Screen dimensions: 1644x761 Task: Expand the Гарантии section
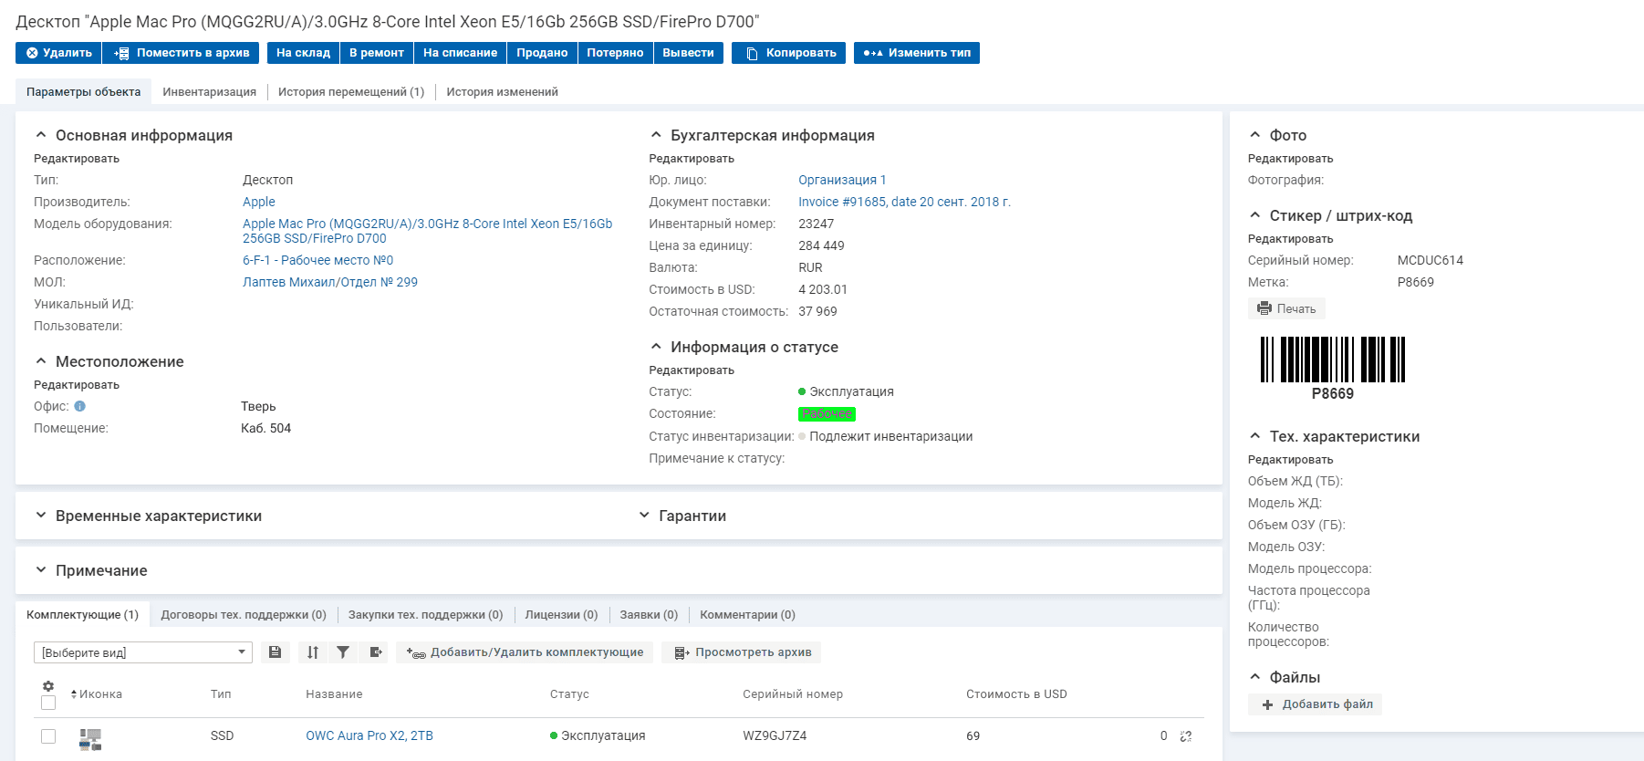pyautogui.click(x=682, y=516)
